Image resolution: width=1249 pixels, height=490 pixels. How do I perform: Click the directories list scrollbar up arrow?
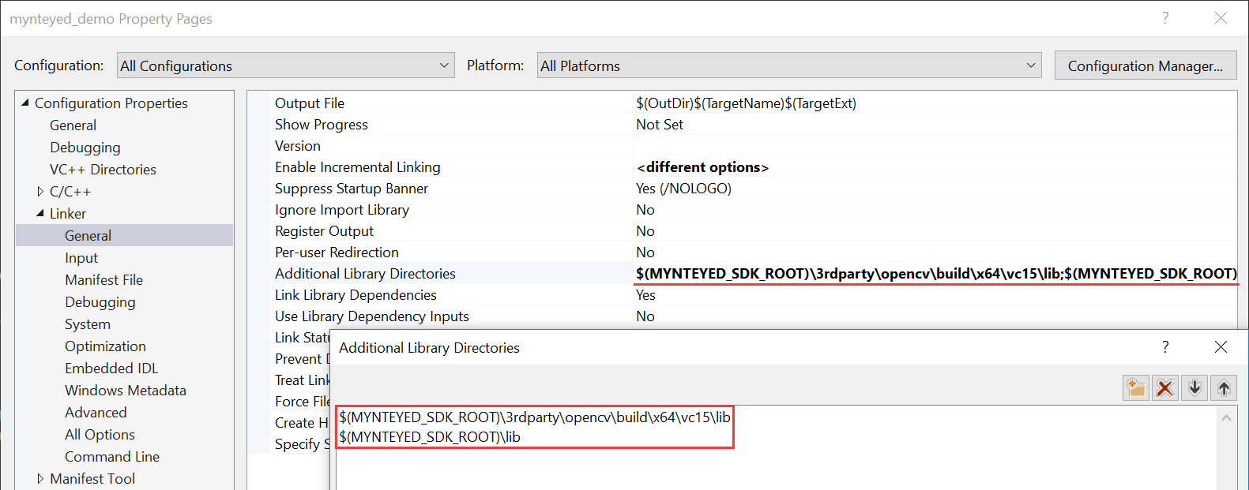[x=1226, y=418]
